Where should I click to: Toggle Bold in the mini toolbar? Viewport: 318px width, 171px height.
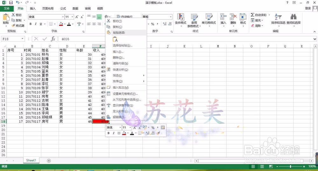108,133
